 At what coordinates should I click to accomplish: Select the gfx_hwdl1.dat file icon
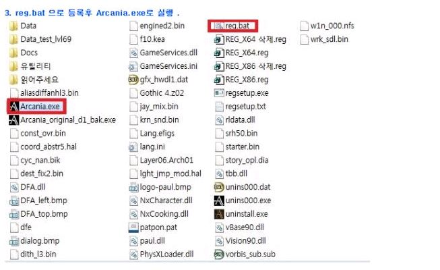(133, 80)
